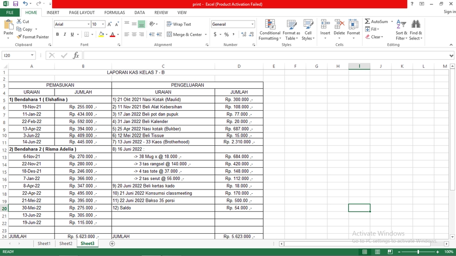
Task: Activate the Format Painter brush
Action: [x=33, y=37]
